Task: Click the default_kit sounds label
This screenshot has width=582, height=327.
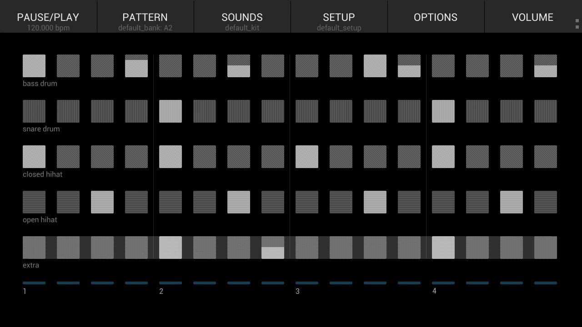Action: (x=242, y=28)
